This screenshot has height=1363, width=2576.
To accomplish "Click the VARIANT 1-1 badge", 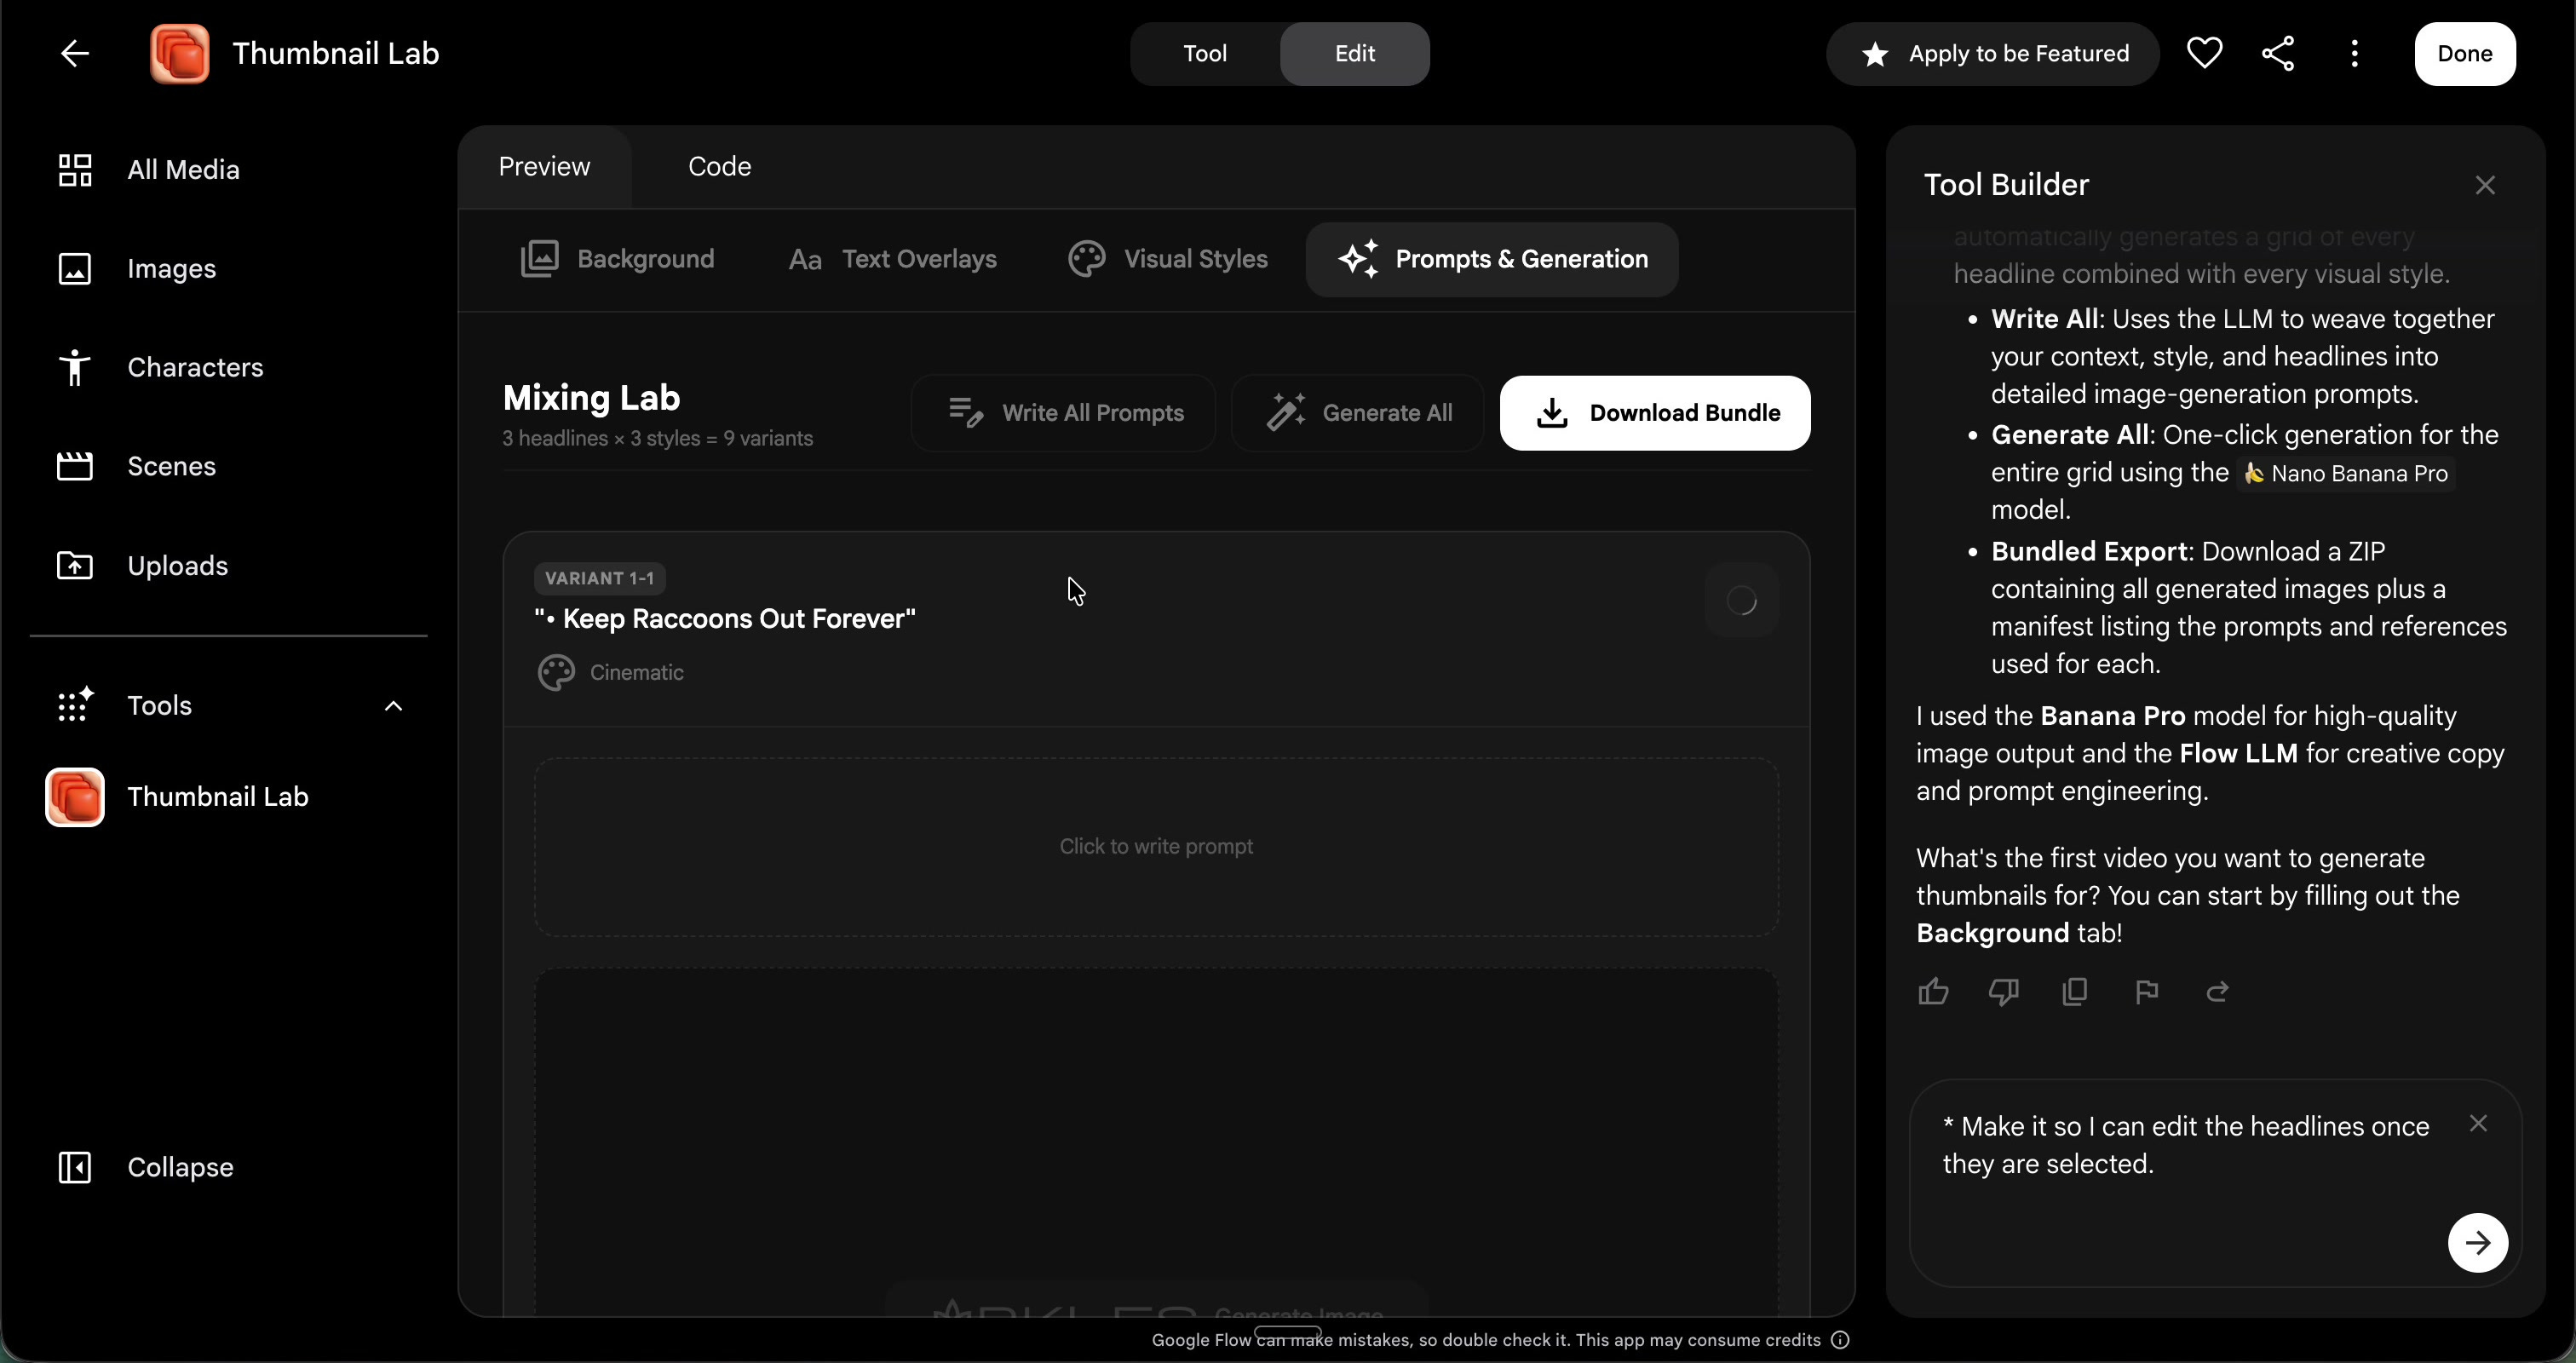I will point(599,579).
